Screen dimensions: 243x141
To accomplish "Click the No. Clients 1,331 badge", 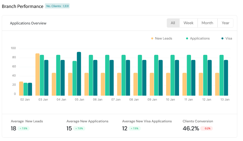I will [57, 6].
